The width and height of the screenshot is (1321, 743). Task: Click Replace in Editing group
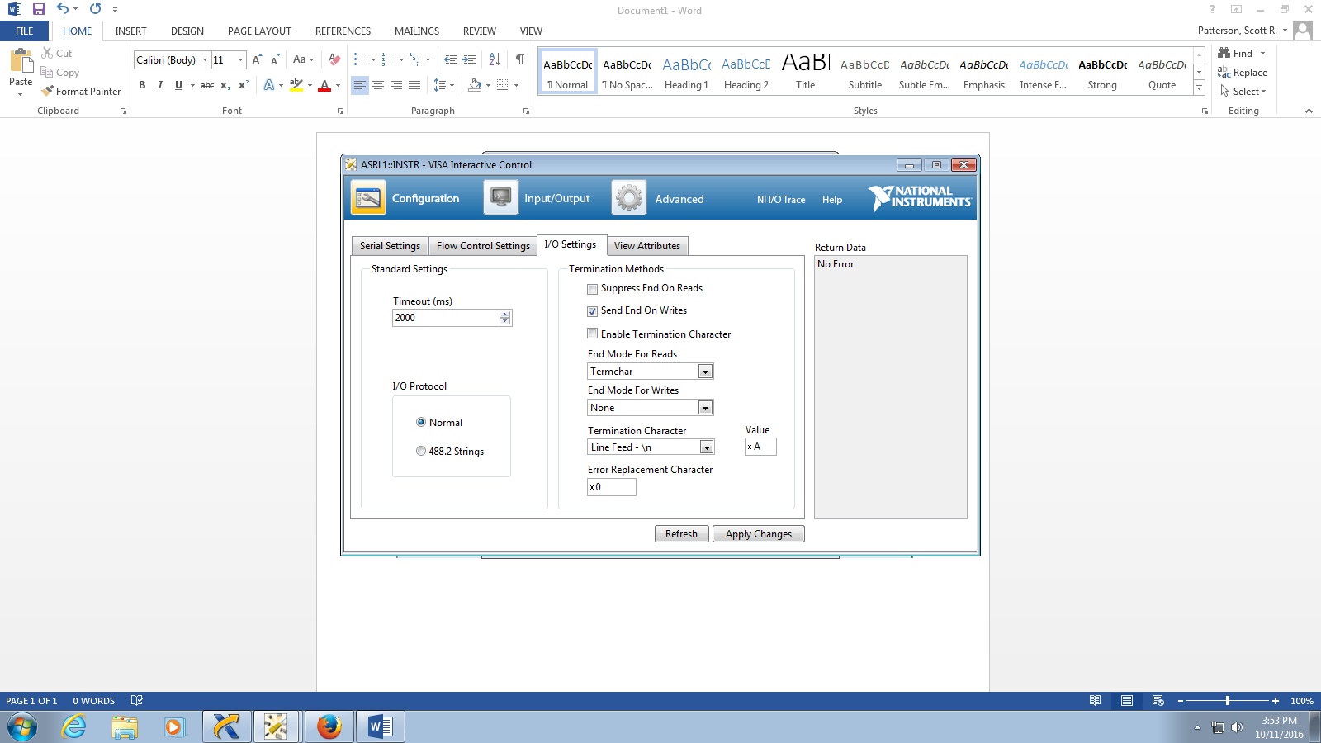(1243, 73)
